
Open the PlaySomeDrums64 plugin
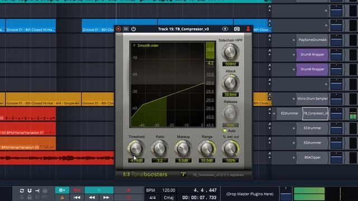[x=312, y=40]
